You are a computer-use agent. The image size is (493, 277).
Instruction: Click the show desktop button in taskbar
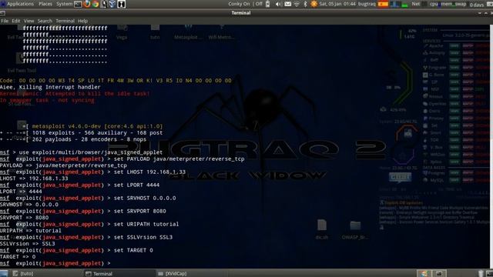coord(4,274)
